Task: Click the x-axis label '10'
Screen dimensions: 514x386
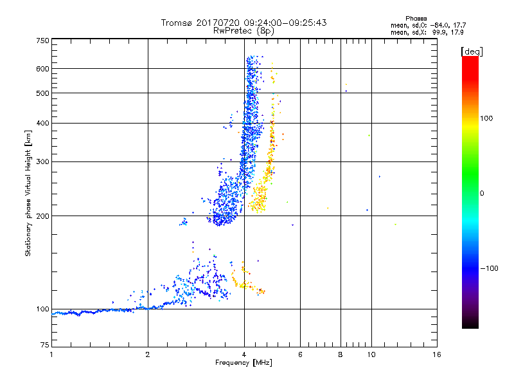Action: 371,354
